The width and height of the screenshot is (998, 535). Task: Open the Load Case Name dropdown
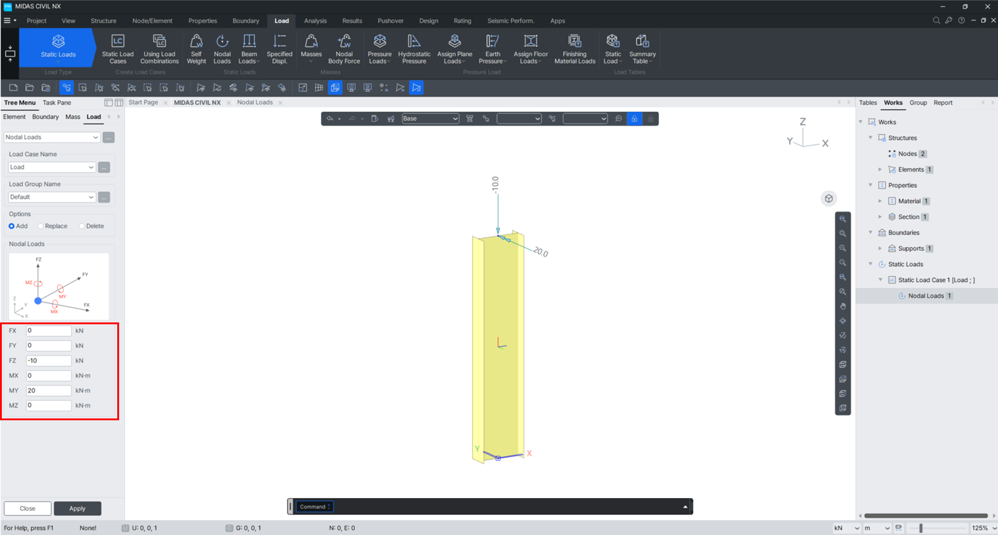click(x=52, y=167)
